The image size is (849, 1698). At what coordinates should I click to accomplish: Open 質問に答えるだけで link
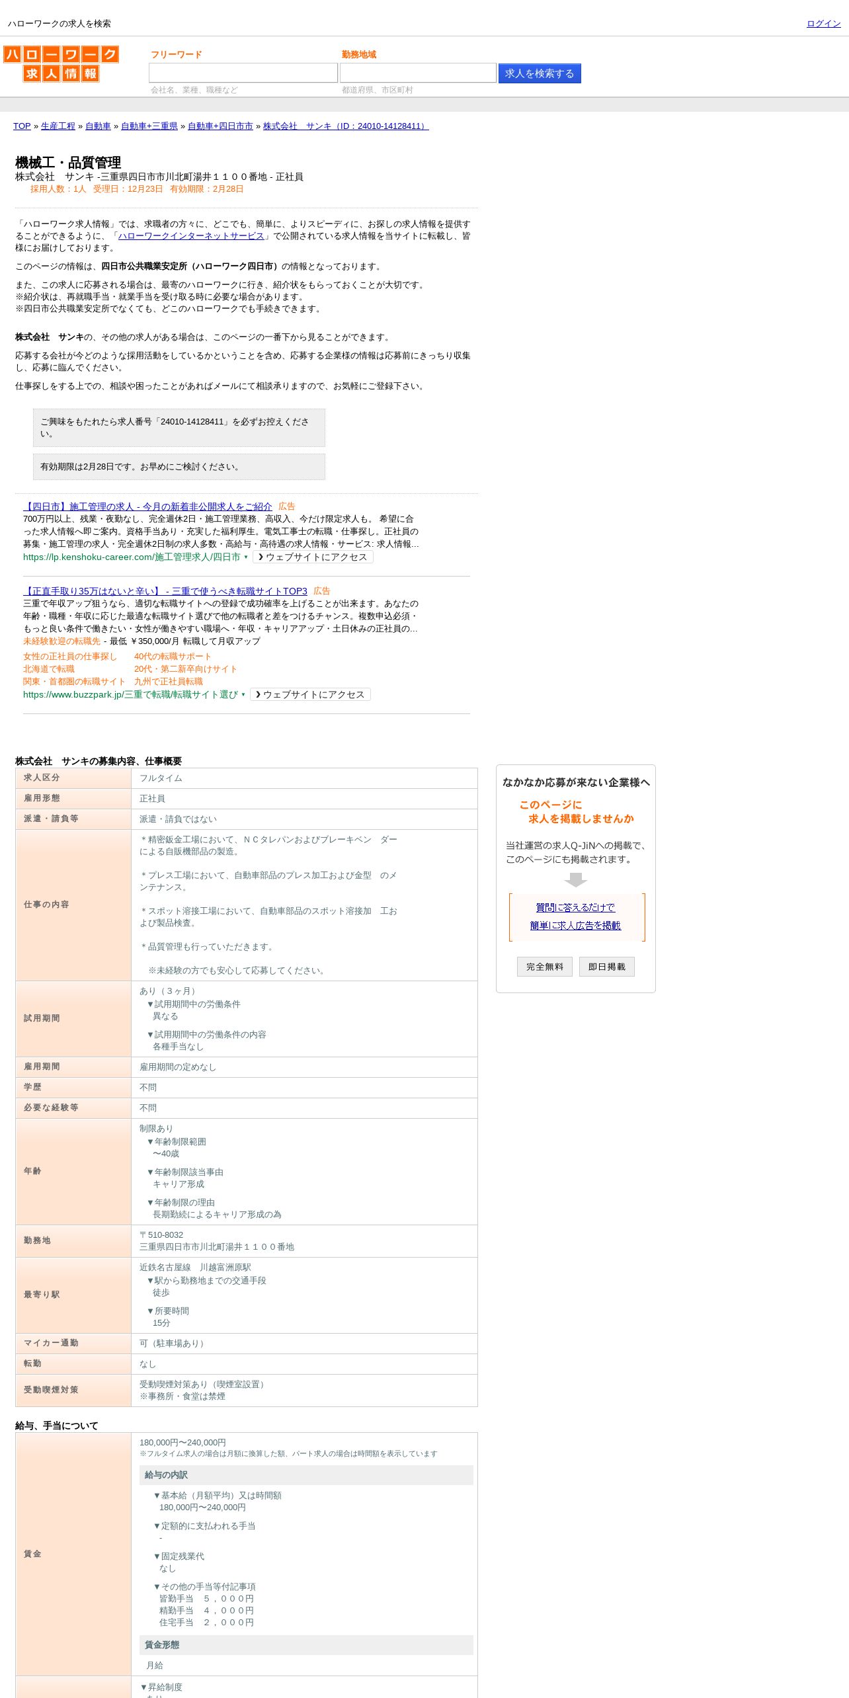575,908
